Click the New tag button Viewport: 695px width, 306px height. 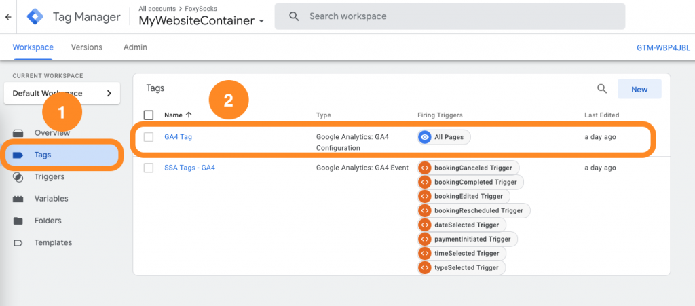(639, 89)
